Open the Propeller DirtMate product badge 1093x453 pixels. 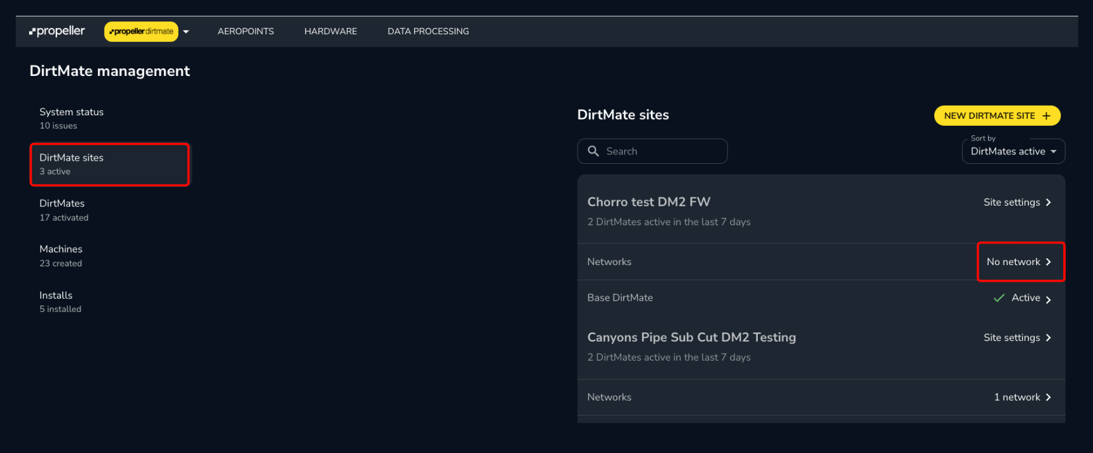(141, 31)
